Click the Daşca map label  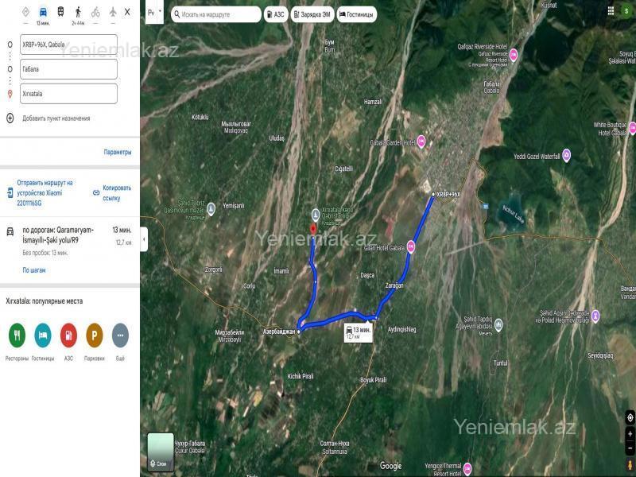[x=367, y=275]
